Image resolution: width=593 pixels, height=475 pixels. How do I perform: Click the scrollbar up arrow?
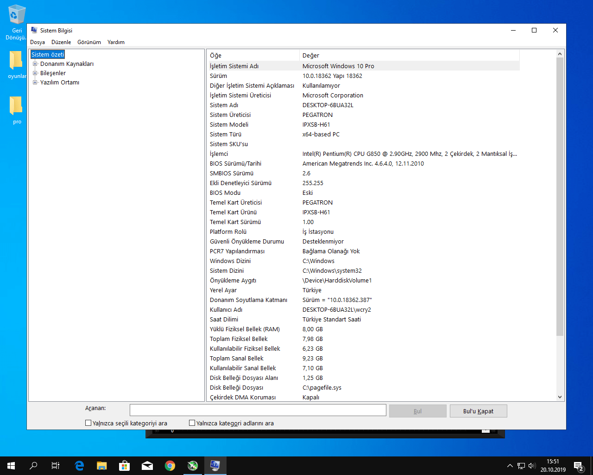coord(560,54)
